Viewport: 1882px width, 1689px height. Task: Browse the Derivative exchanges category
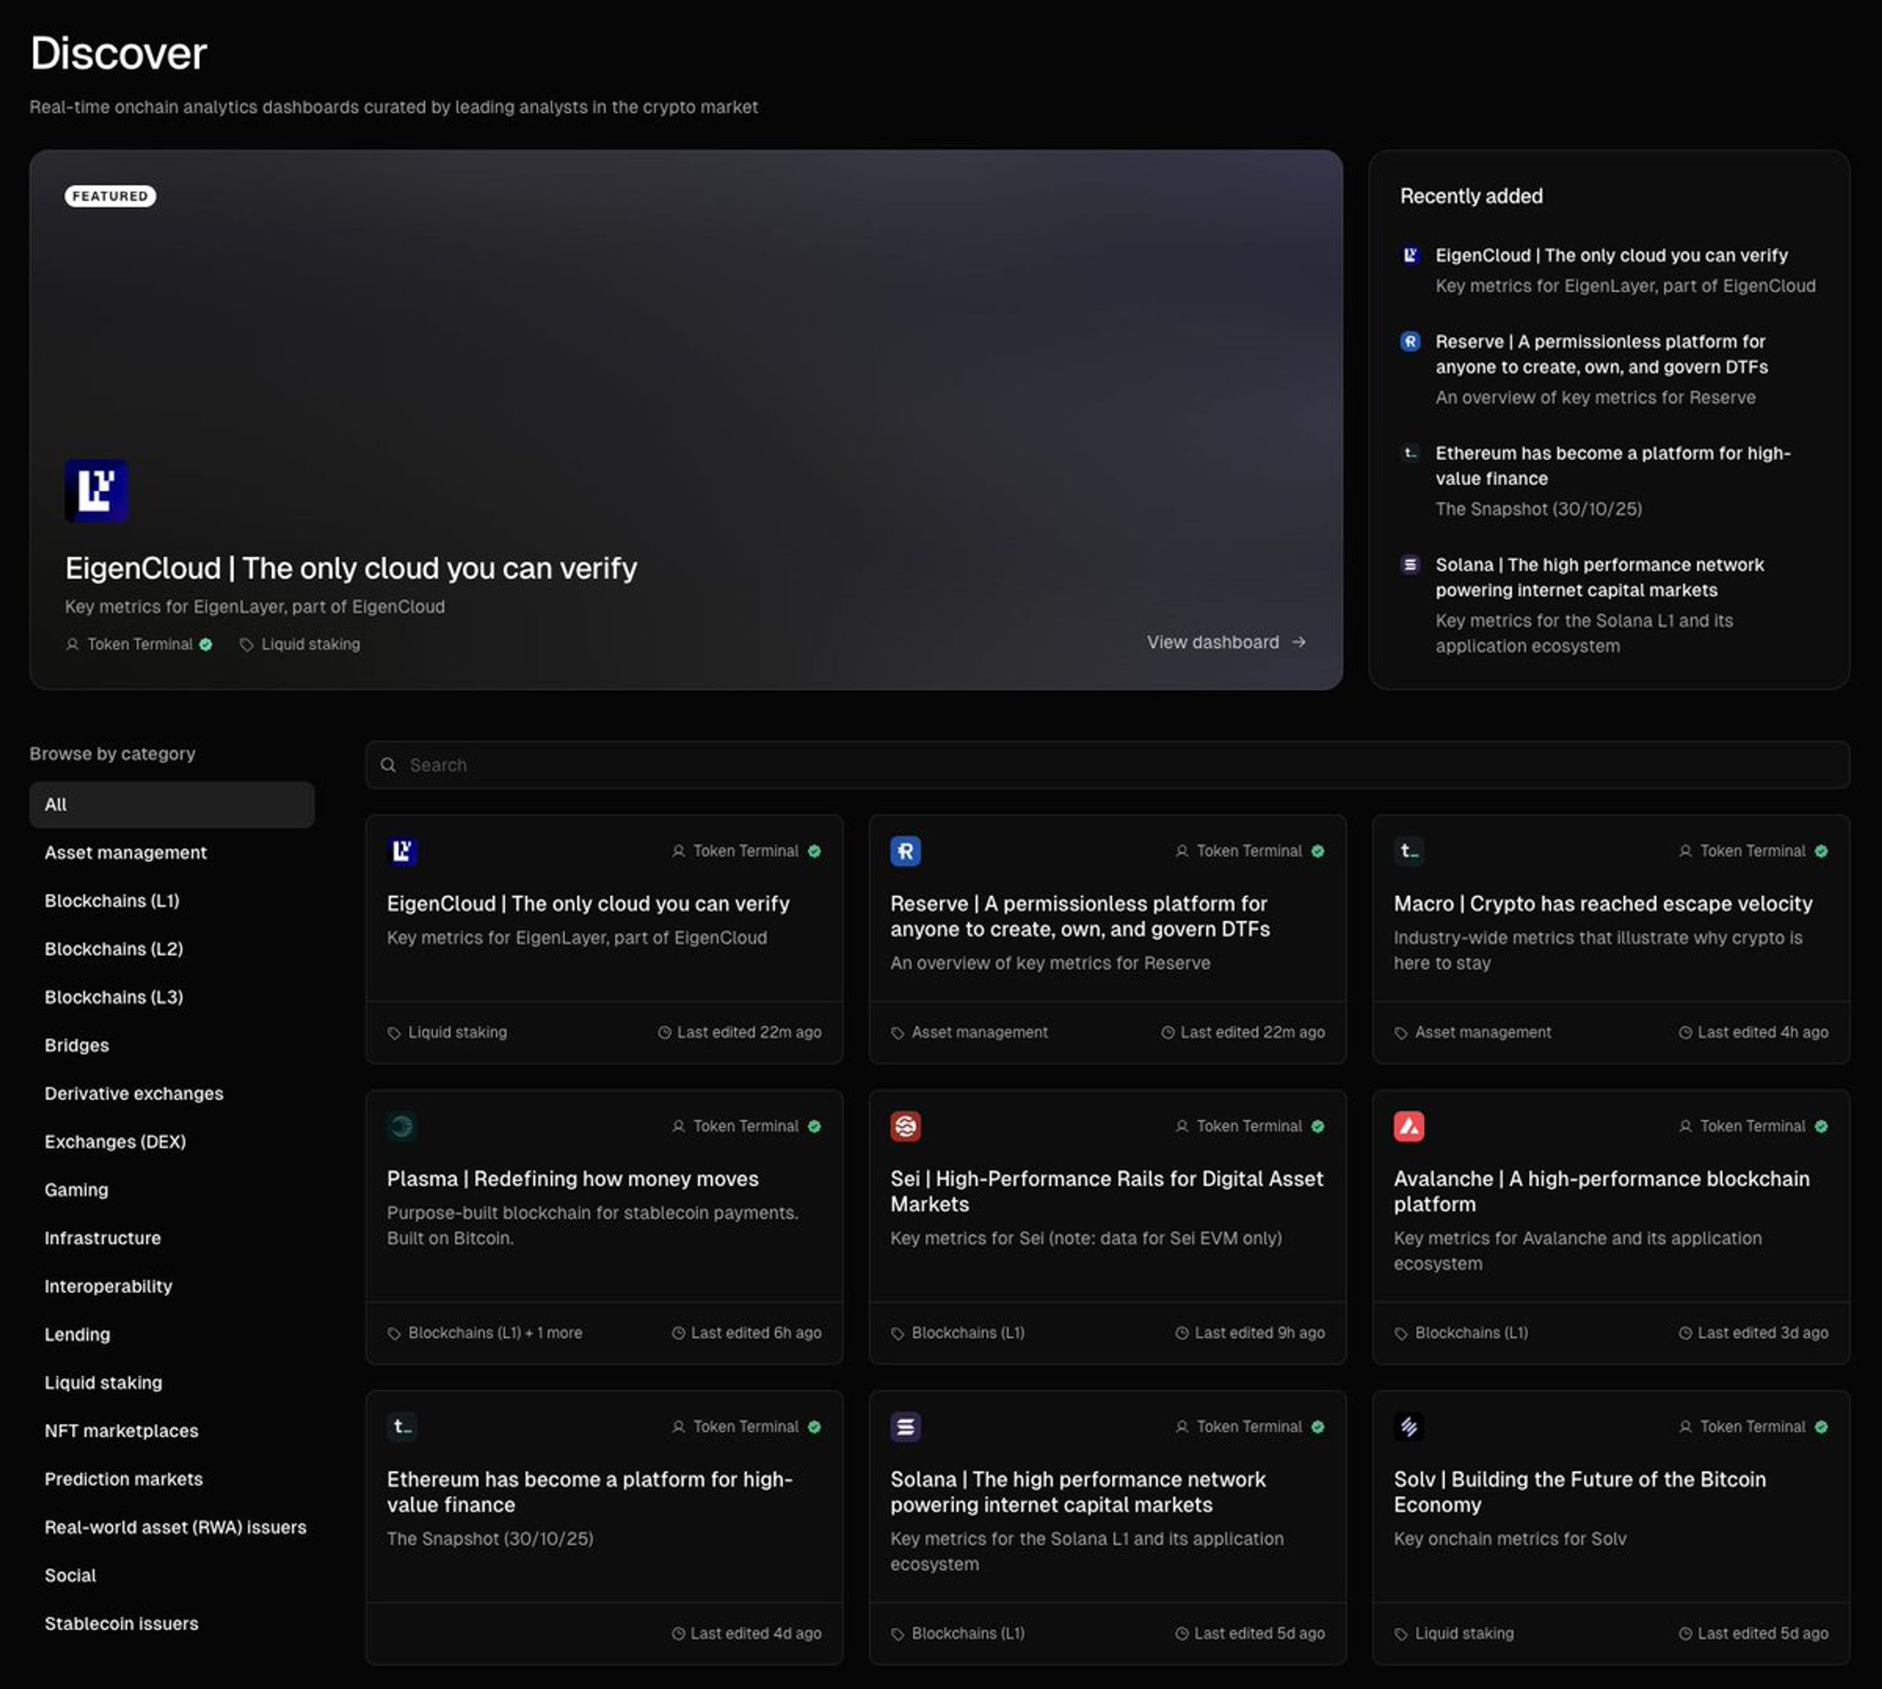134,1093
